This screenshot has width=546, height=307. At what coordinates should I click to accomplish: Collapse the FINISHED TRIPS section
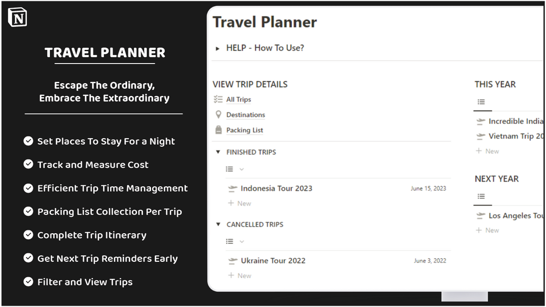tap(218, 152)
